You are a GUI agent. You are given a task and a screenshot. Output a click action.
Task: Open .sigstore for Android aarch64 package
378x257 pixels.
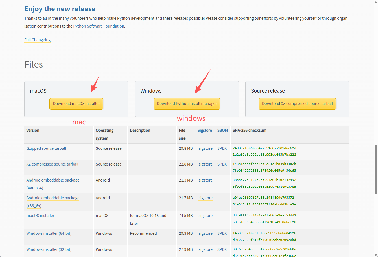pos(205,180)
